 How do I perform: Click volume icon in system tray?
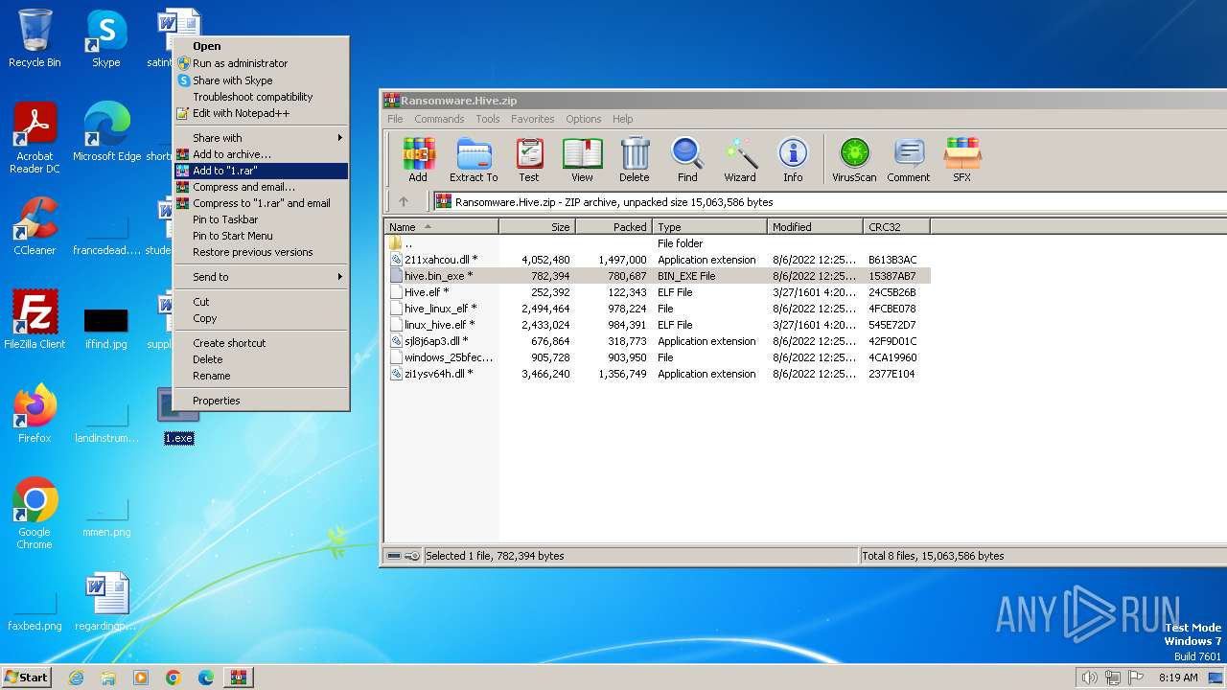tap(1089, 678)
